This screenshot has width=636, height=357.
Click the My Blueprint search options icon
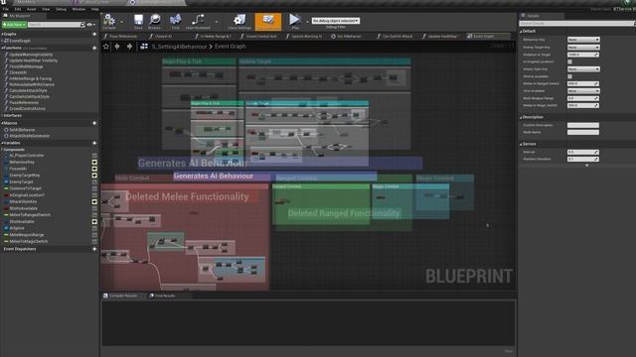click(x=83, y=25)
